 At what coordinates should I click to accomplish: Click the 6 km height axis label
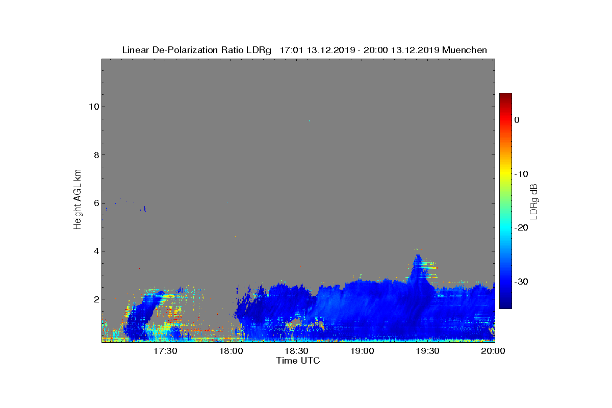(96, 203)
